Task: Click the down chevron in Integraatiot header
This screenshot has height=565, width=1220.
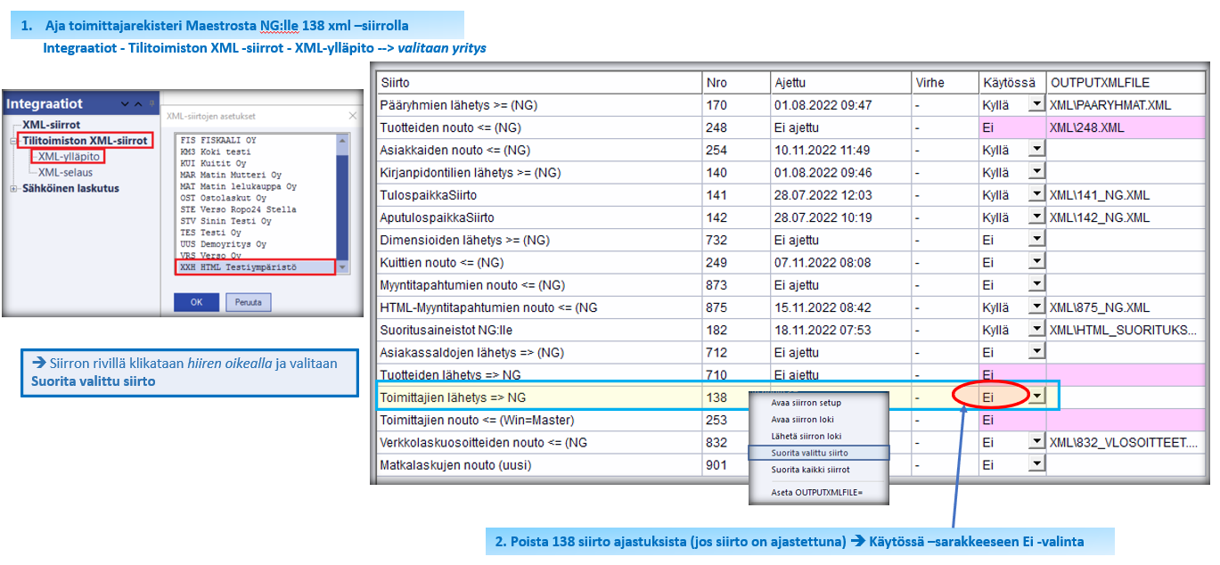Action: 126,104
